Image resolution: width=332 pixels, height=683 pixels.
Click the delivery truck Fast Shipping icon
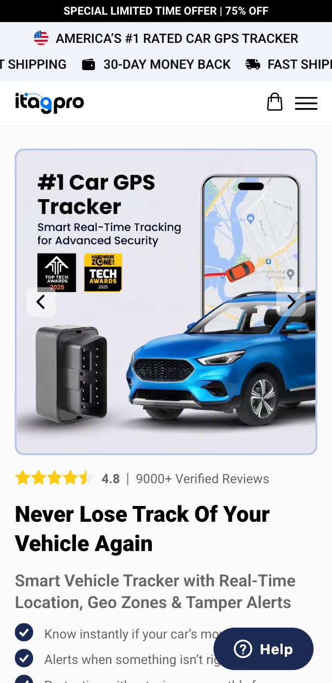coord(252,65)
